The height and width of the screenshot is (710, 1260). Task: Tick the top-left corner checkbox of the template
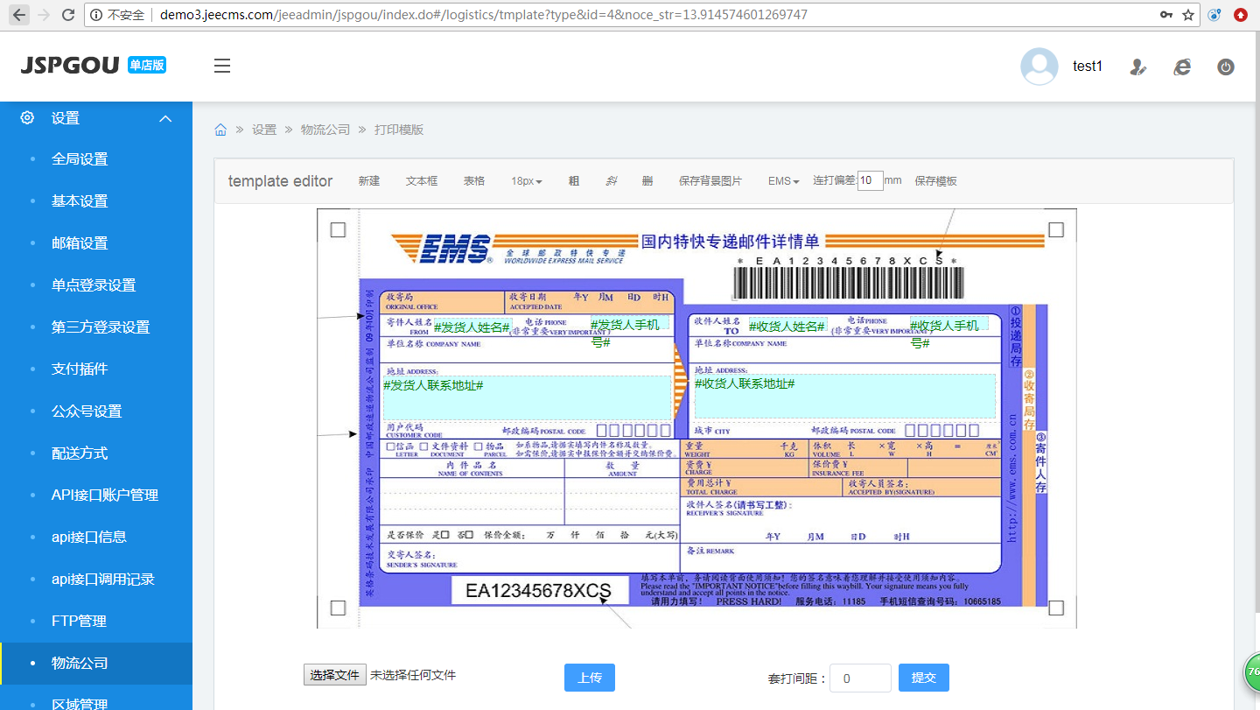pos(338,229)
